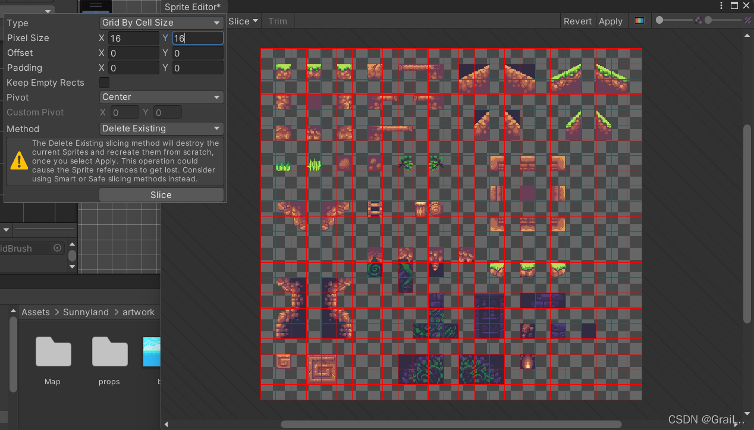
Task: Expand dropdown arrow above Type panel
Action: [x=48, y=11]
